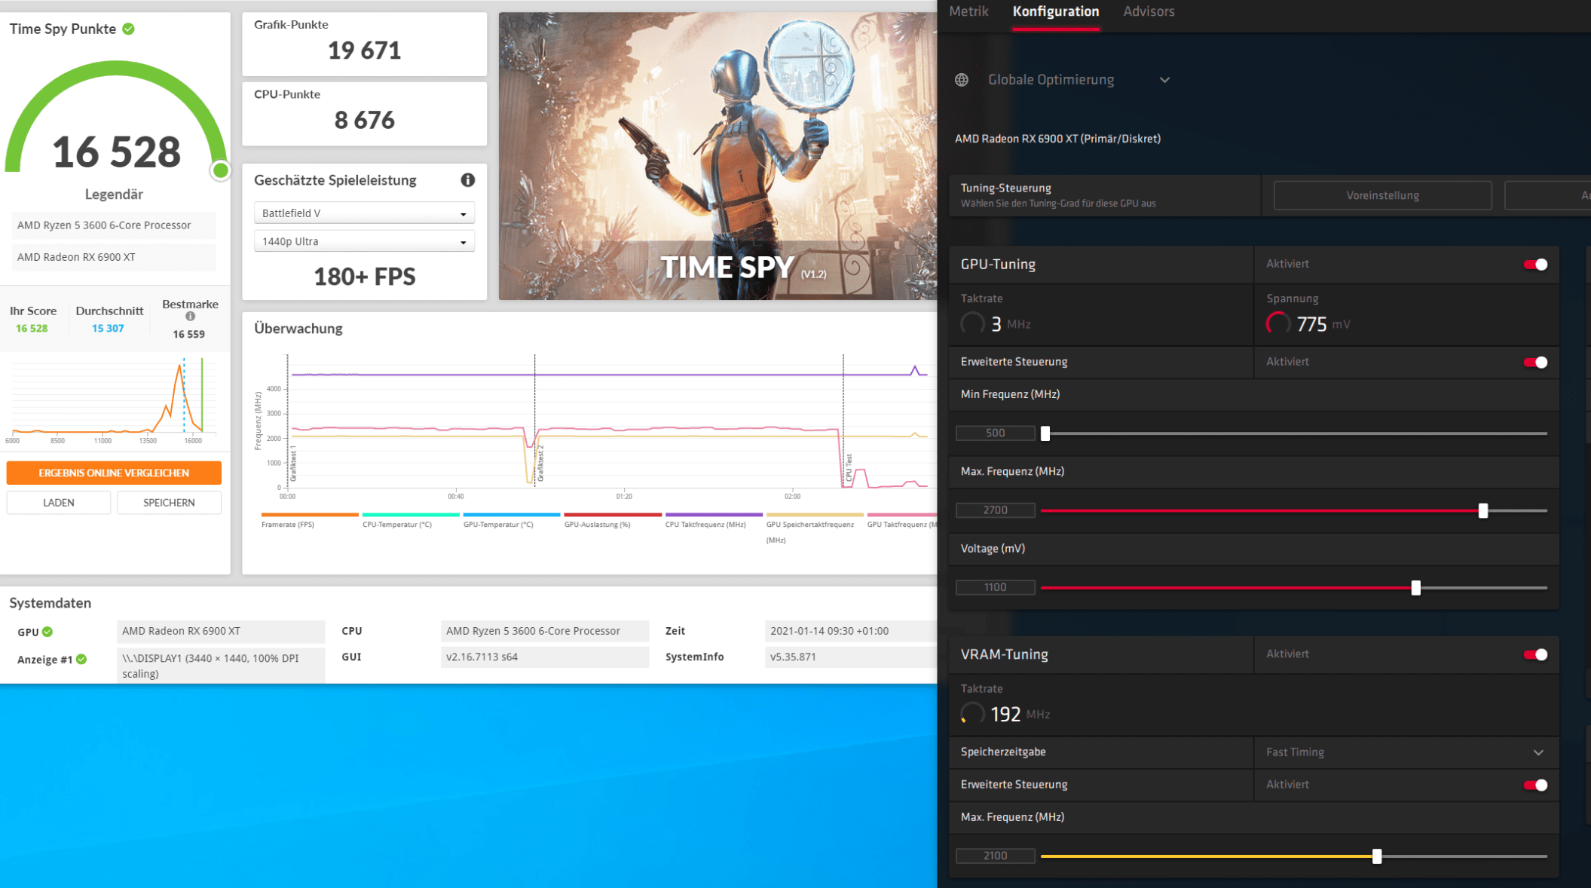This screenshot has width=1591, height=888.
Task: Open the Battlefield V game dropdown
Action: [364, 213]
